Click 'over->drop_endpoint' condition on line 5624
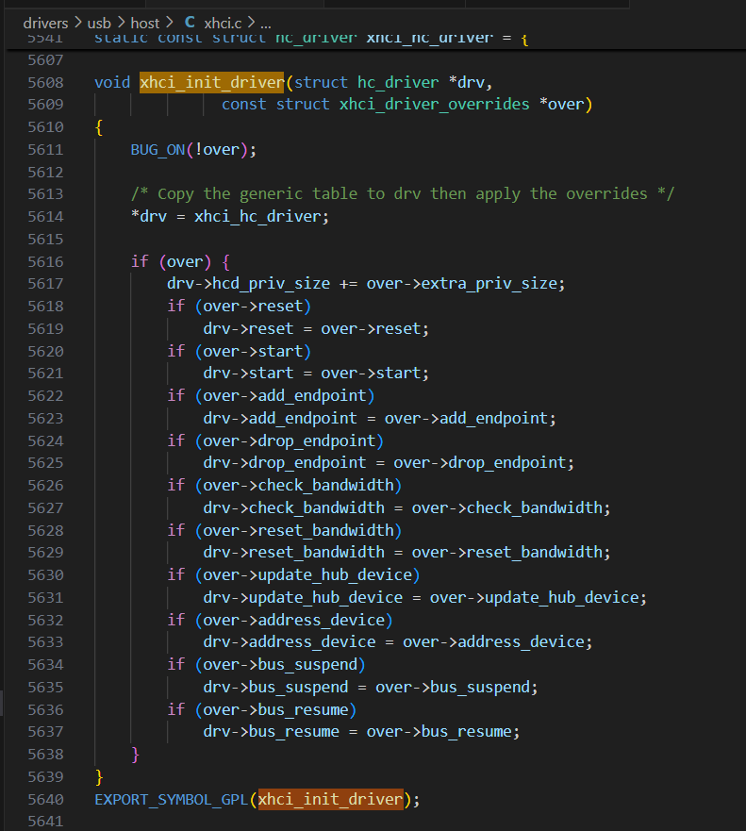 coord(290,440)
